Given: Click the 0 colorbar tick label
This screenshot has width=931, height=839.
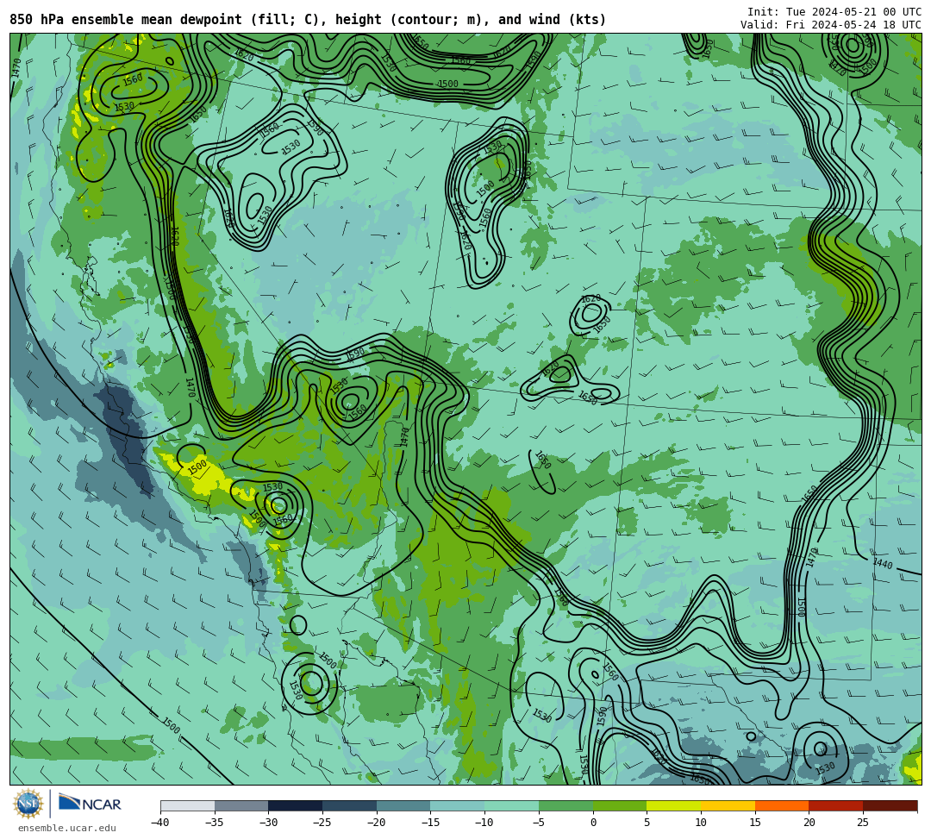Looking at the screenshot, I should 593,823.
